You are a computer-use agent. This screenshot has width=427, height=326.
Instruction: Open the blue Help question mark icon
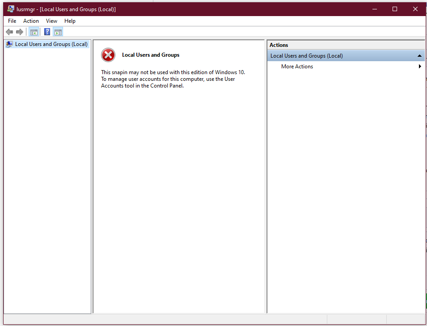(x=47, y=32)
